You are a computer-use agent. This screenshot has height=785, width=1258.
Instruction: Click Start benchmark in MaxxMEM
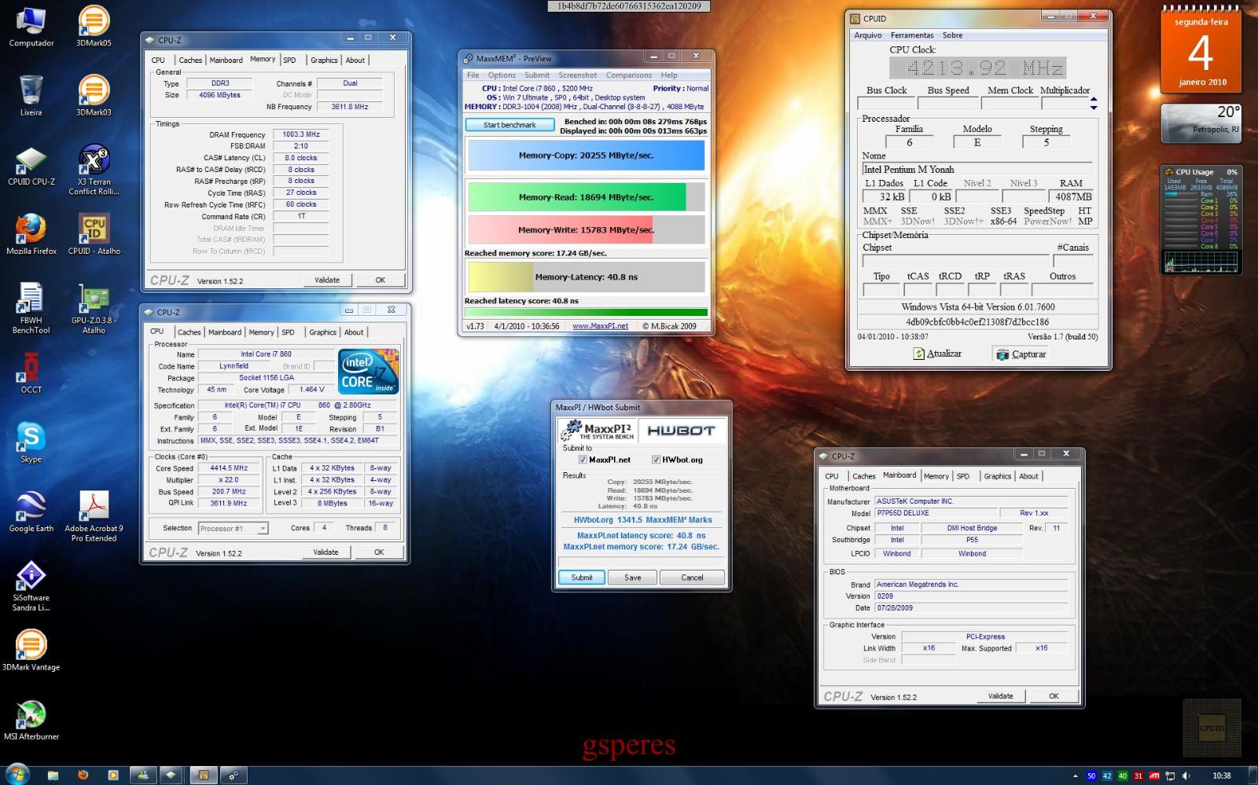click(509, 125)
